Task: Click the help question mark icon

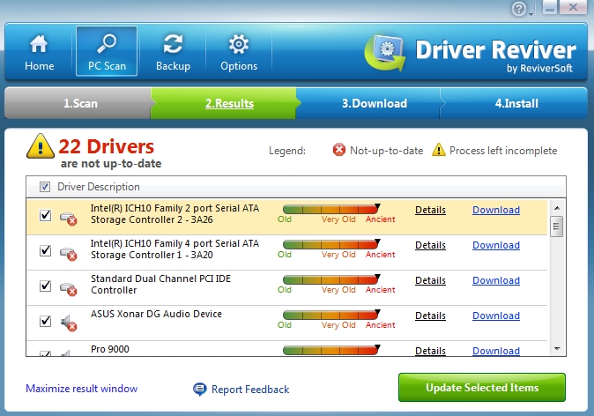Action: click(x=518, y=9)
